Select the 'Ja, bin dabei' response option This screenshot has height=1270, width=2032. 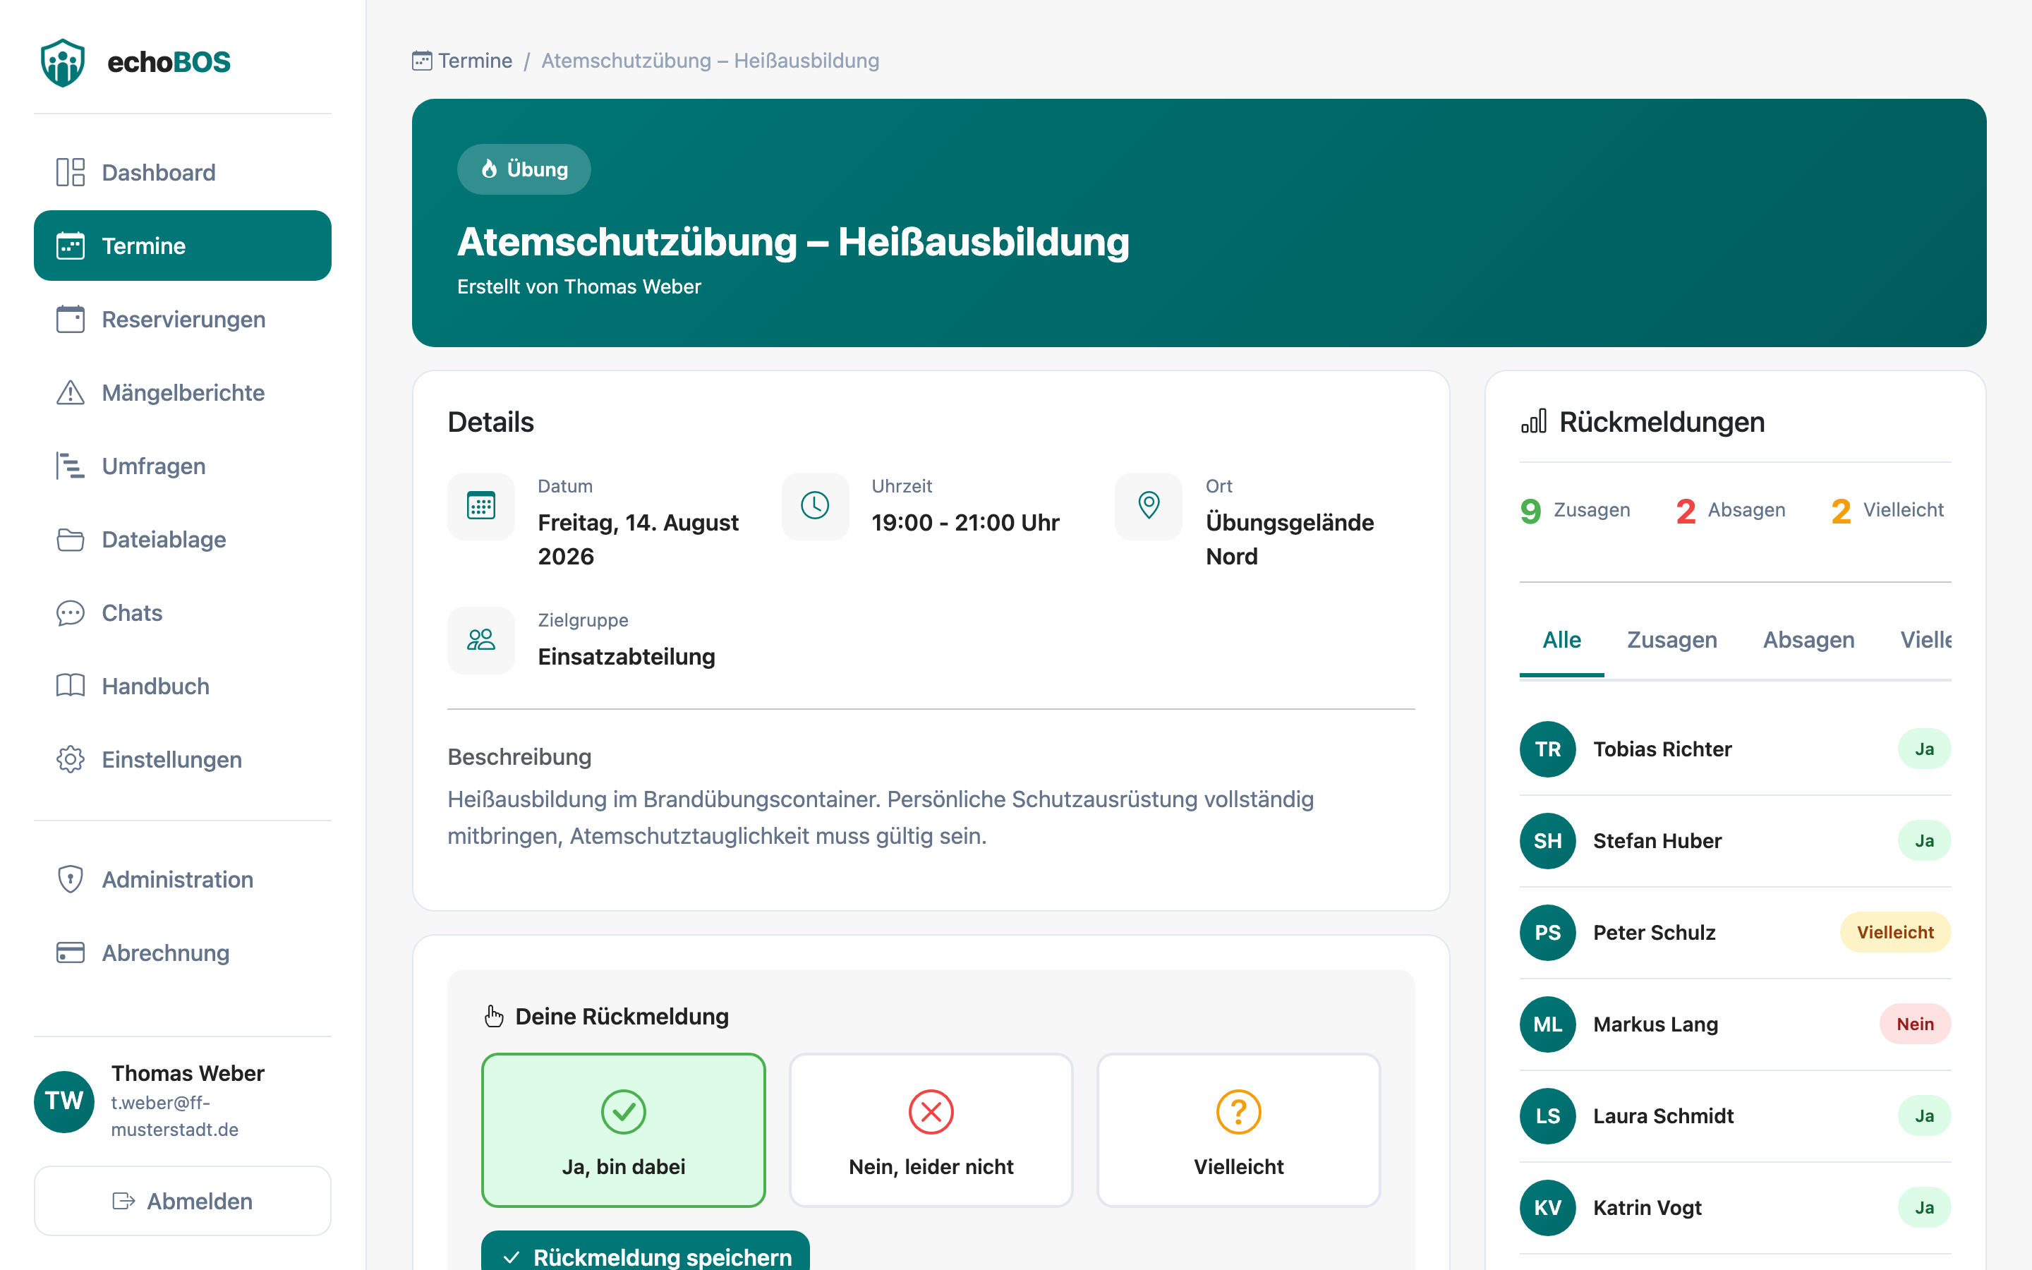pos(624,1130)
